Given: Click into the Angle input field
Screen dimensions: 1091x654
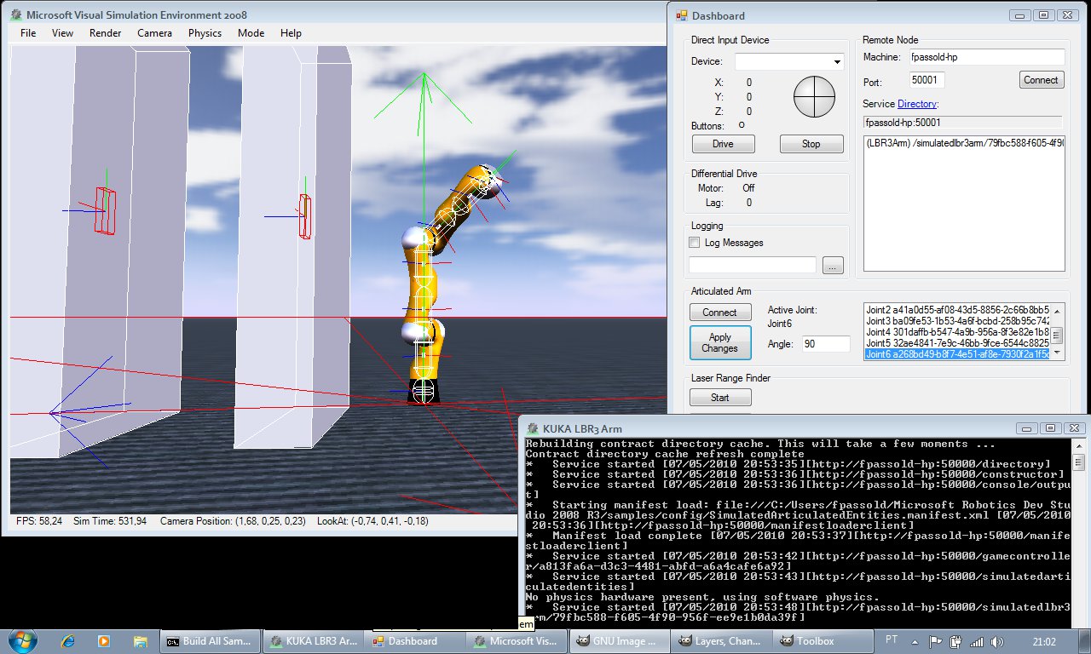Looking at the screenshot, I should coord(825,344).
